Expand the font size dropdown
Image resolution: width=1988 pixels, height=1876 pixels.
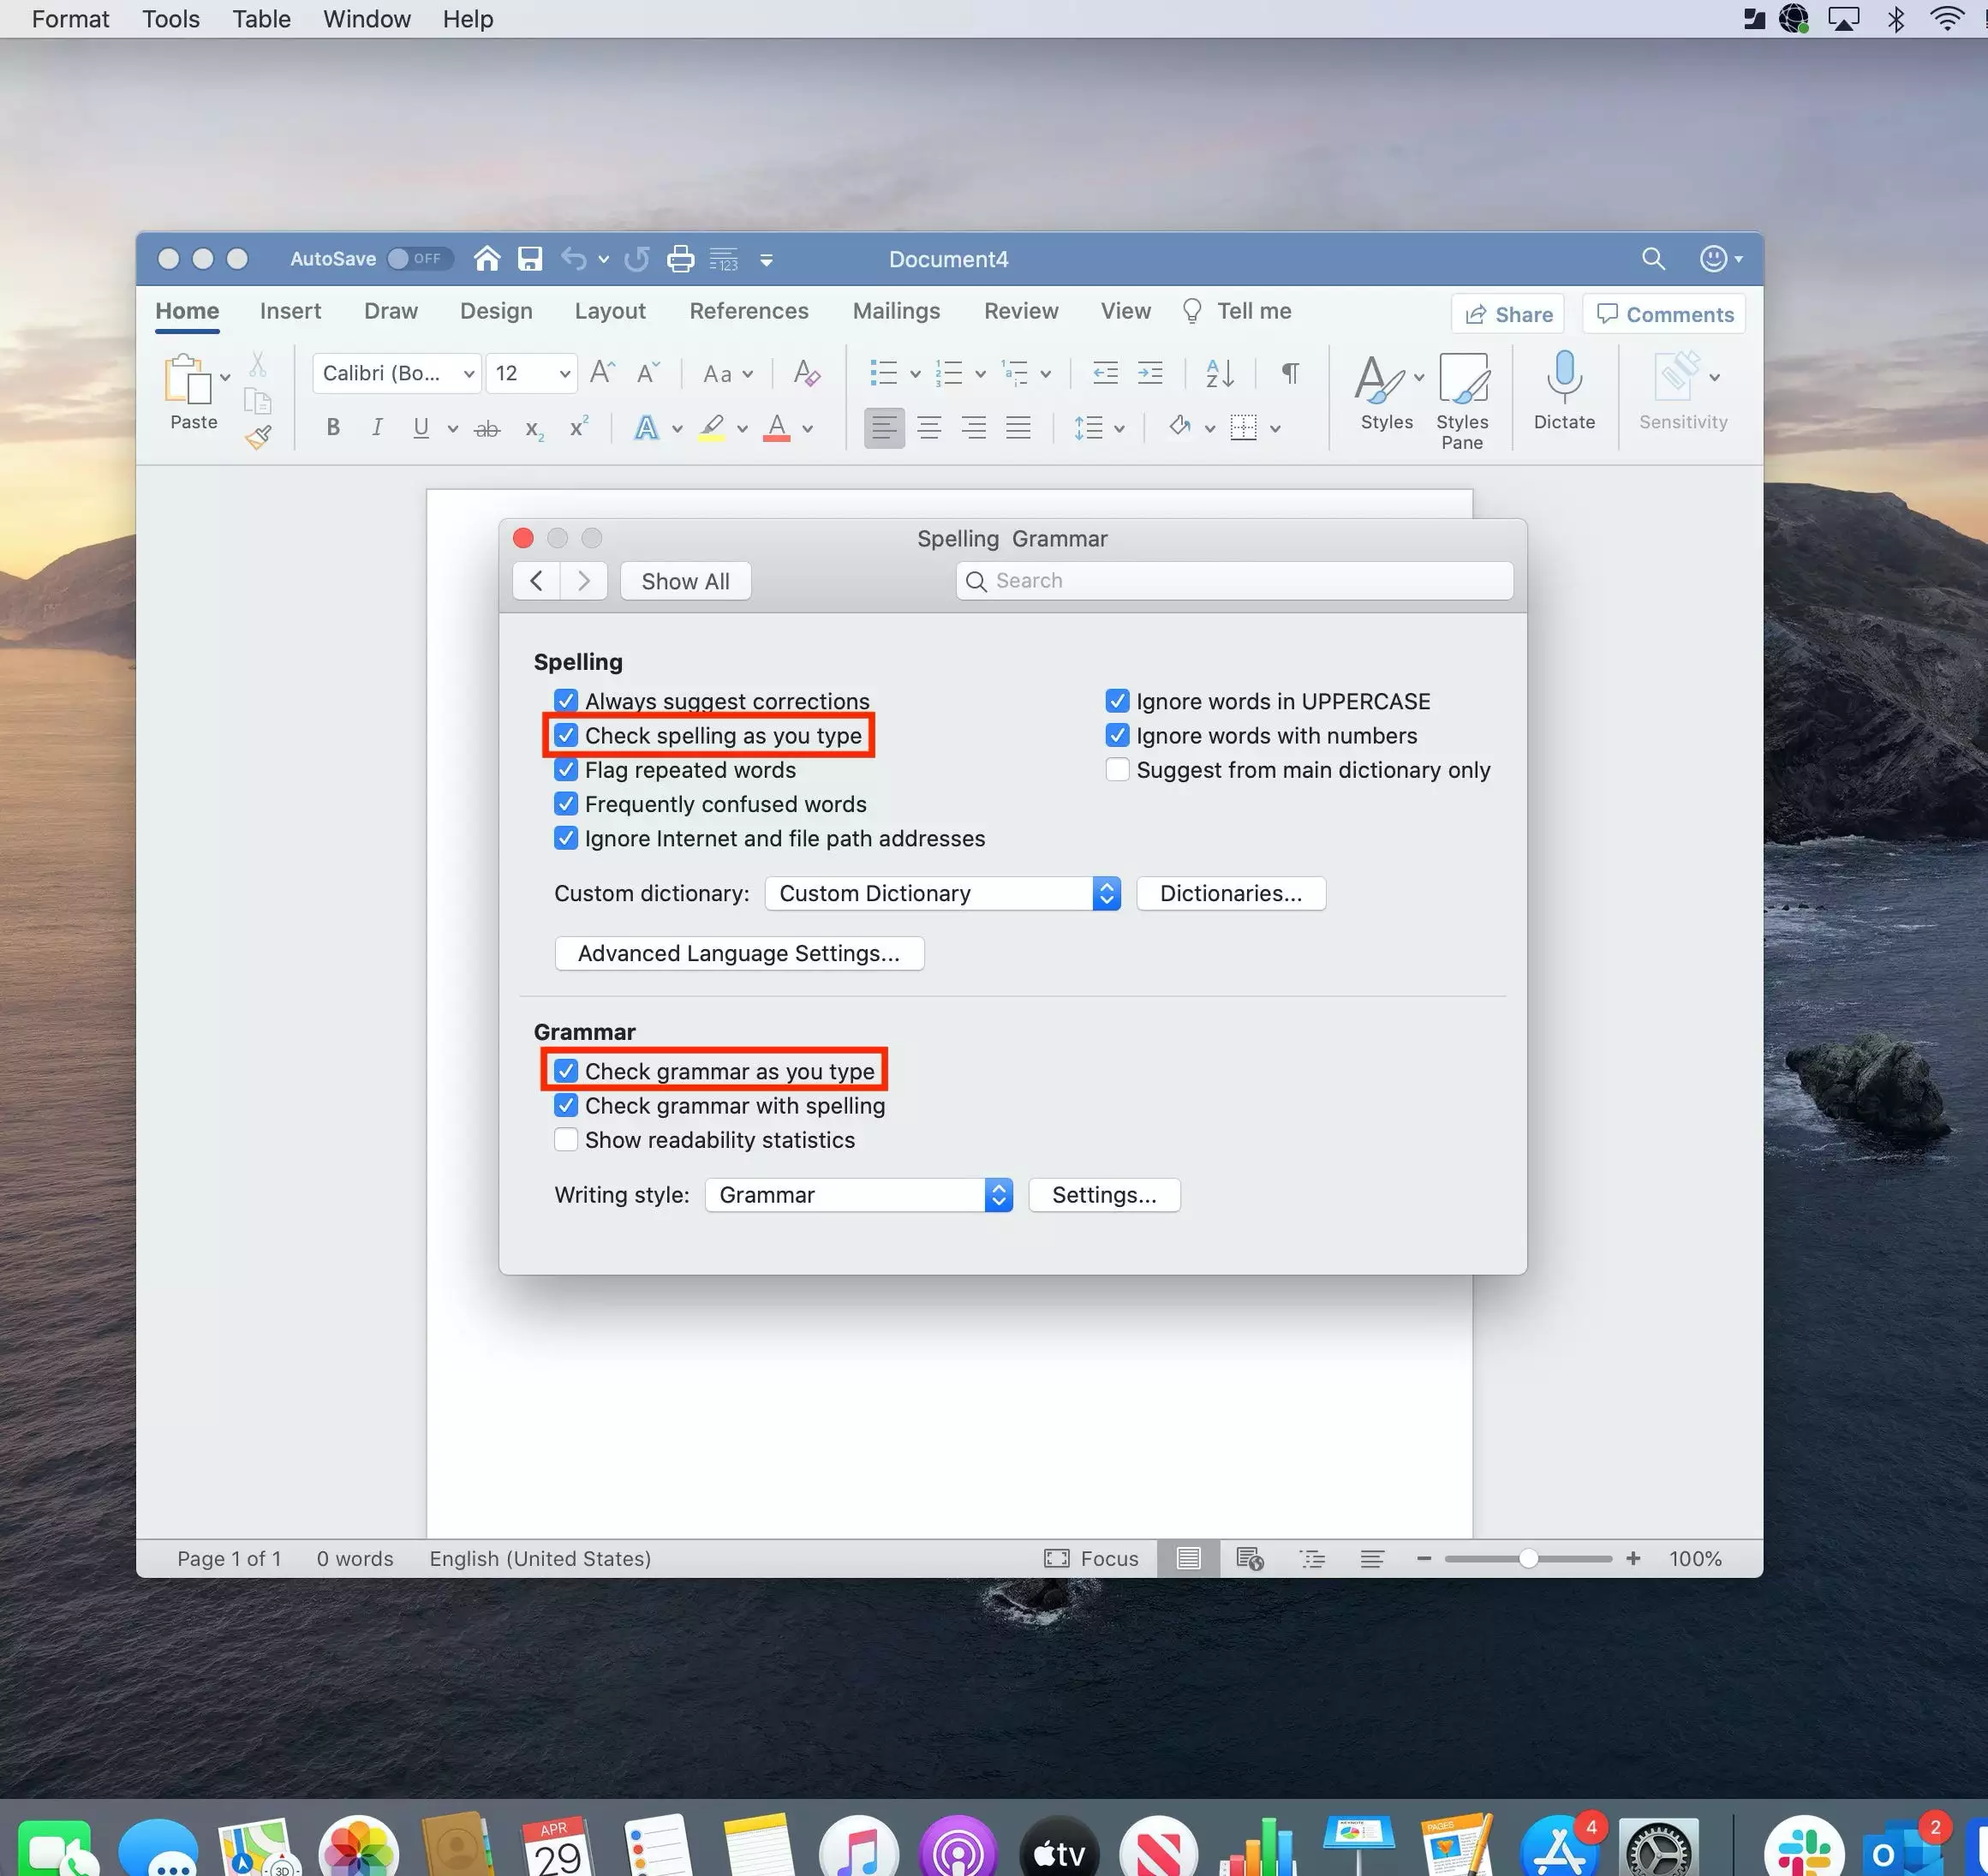[564, 374]
